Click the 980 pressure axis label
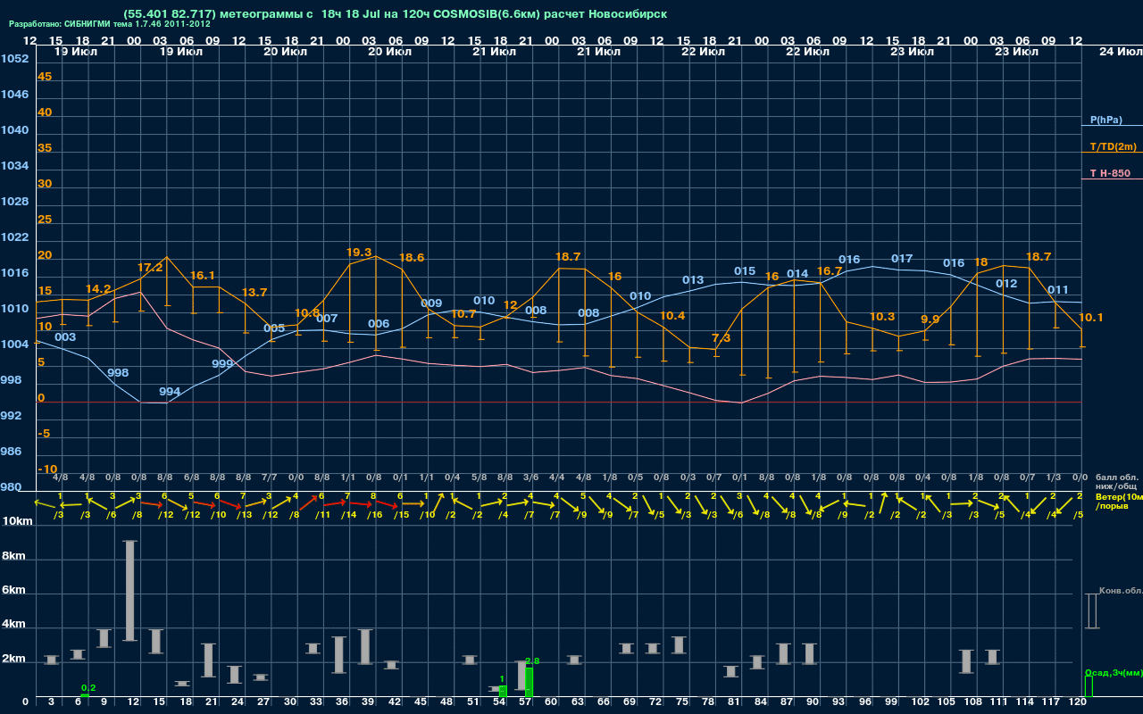The height and width of the screenshot is (714, 1143). point(11,487)
